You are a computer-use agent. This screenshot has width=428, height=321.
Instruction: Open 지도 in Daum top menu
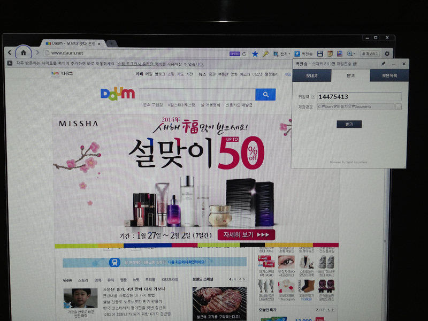(x=180, y=74)
